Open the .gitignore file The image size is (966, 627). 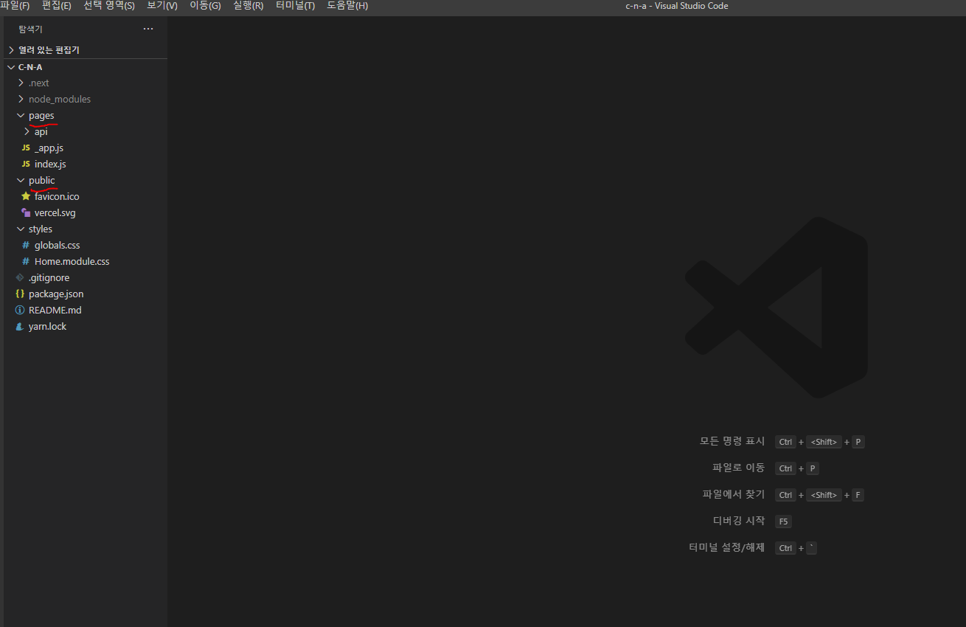click(x=49, y=277)
